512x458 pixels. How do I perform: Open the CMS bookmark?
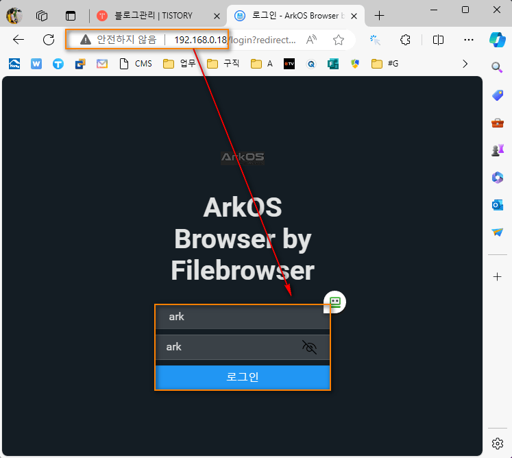point(136,64)
